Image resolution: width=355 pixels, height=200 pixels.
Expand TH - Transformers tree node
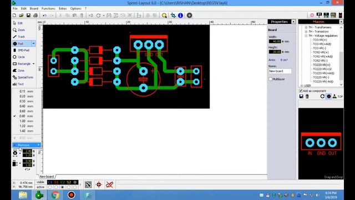(306, 27)
